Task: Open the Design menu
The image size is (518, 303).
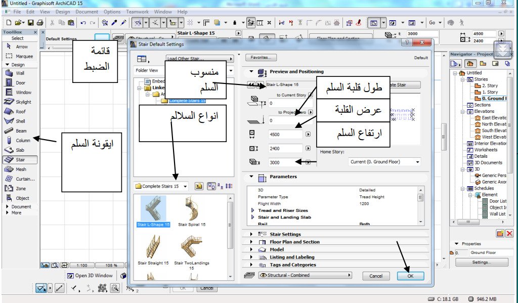Action: [x=63, y=12]
